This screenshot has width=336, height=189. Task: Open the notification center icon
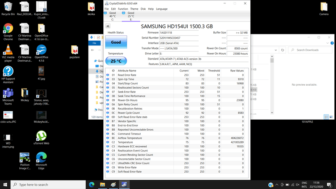pyautogui.click(x=329, y=185)
